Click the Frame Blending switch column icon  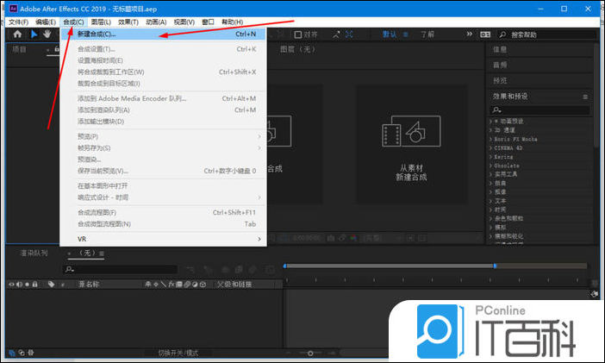pos(179,285)
